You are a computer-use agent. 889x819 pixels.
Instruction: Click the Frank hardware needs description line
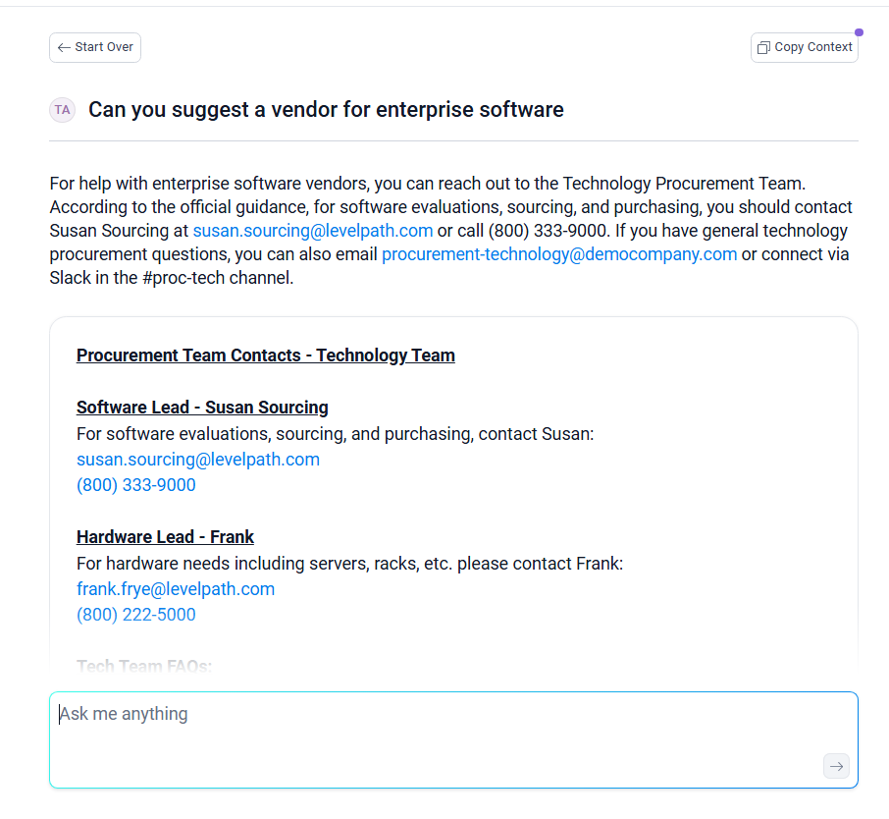tap(349, 564)
